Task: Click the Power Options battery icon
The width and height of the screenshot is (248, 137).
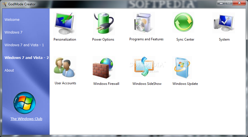Action: (104, 23)
